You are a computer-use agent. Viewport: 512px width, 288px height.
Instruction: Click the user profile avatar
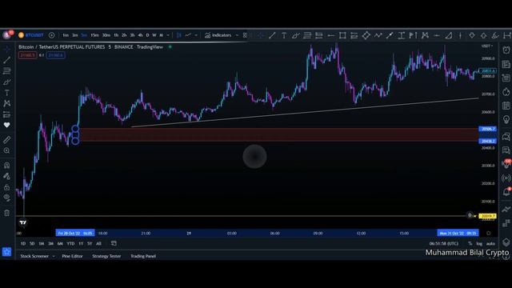tap(7, 34)
